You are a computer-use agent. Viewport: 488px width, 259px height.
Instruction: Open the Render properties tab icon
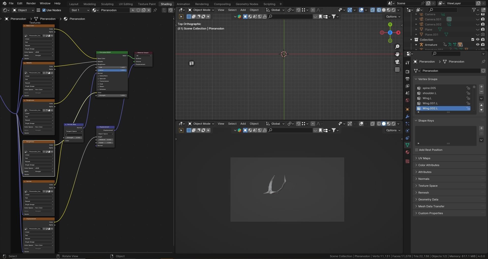[407, 71]
